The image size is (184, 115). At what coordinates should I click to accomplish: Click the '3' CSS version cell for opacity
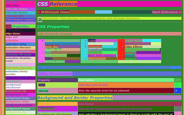(x=178, y=91)
